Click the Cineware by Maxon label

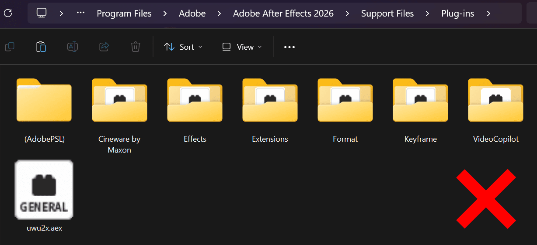coord(119,144)
